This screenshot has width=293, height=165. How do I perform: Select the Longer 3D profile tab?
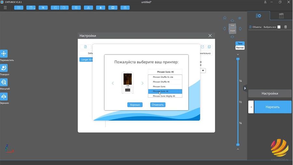click(x=86, y=59)
